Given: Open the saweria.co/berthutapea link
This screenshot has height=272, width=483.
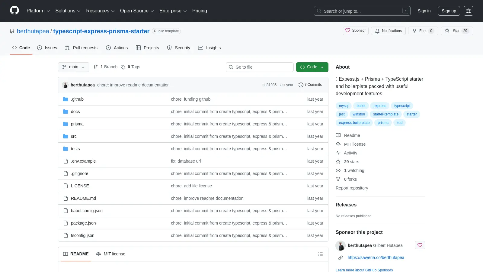Looking at the screenshot, I should point(376,257).
